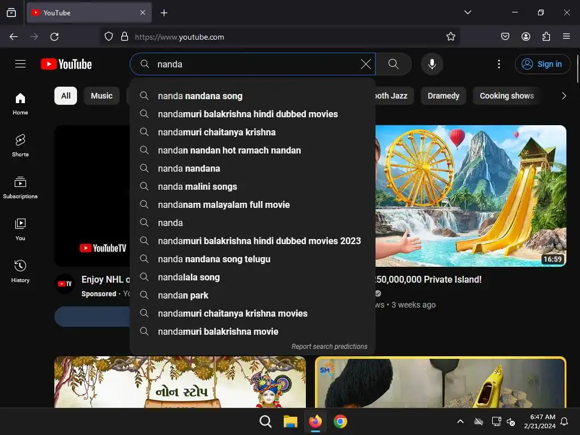
Task: Open a new tab with plus button
Action: click(x=164, y=13)
